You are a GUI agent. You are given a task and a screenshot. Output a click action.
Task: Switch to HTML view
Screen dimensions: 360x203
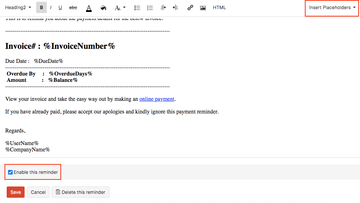(220, 7)
